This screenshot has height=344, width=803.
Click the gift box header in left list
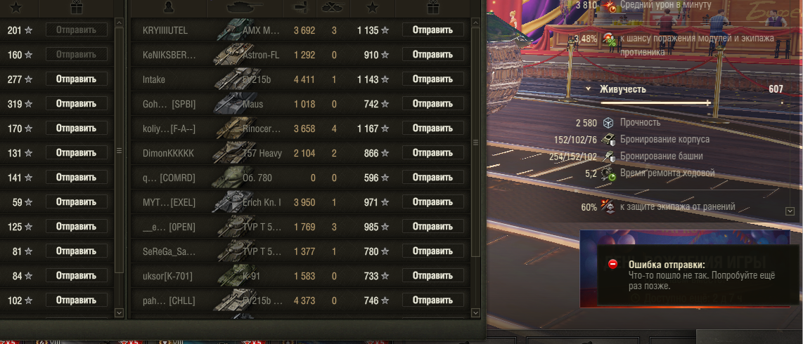77,7
